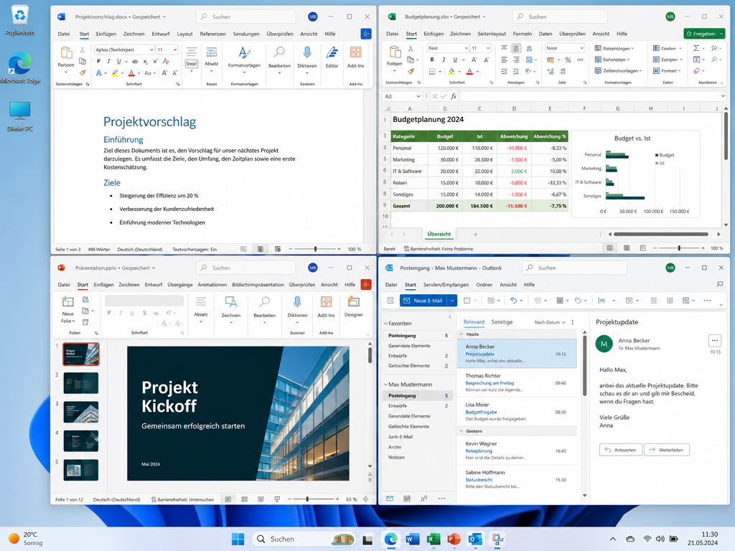Viewport: 735px width, 551px height.
Task: Open the Outlook people icon in the bottom bar
Action: tap(424, 499)
